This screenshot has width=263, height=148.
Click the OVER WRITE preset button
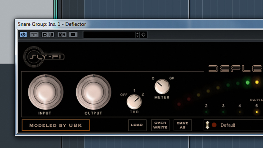160,125
